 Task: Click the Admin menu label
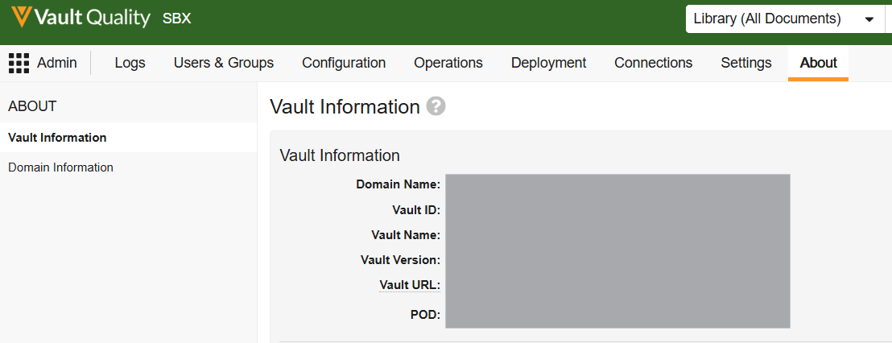pos(57,63)
